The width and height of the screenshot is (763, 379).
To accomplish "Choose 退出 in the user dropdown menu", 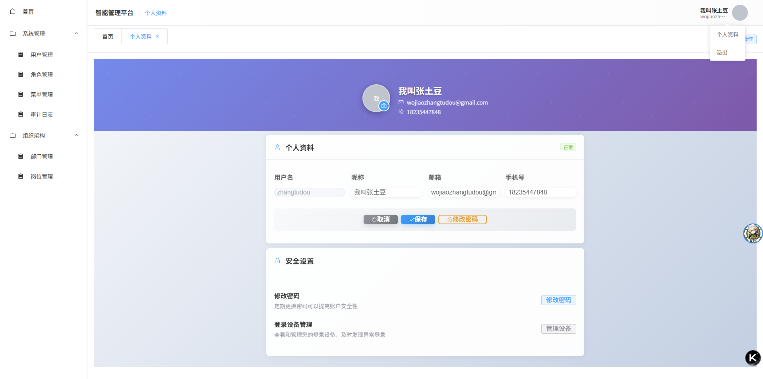I will (x=728, y=52).
